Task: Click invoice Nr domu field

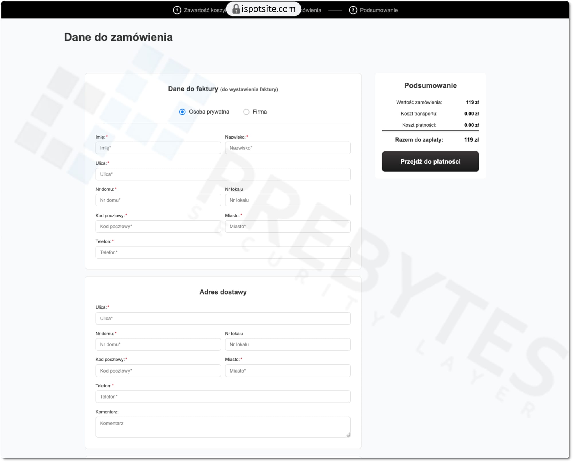Action: [158, 200]
